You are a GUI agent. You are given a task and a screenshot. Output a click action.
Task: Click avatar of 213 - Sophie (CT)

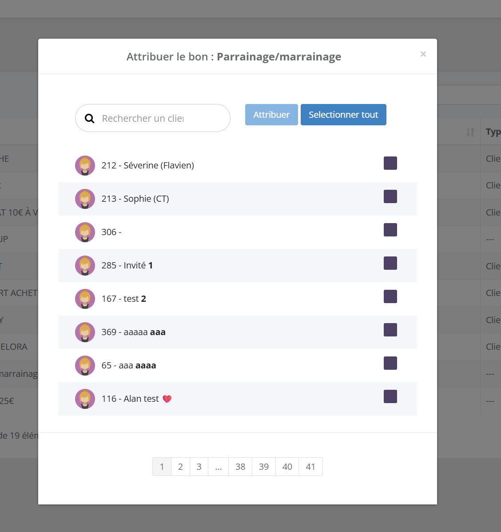point(85,199)
